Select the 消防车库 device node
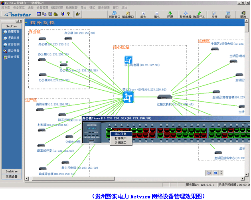The image size is (251, 200). click(x=40, y=110)
